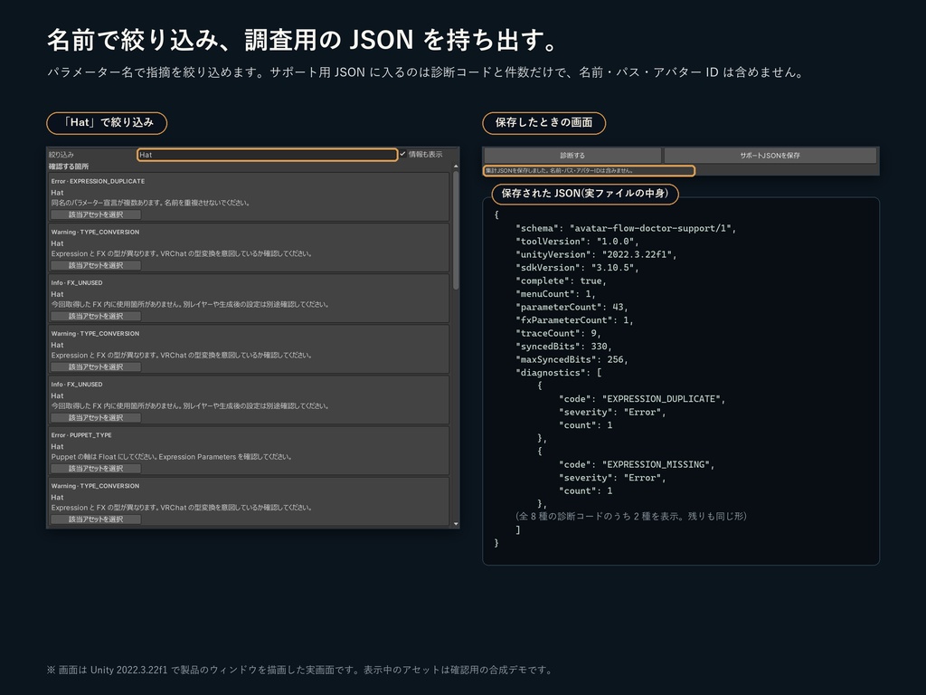
Task: Click the "code": "EXPRESSION_MISSING" JSON line
Action: tap(637, 464)
